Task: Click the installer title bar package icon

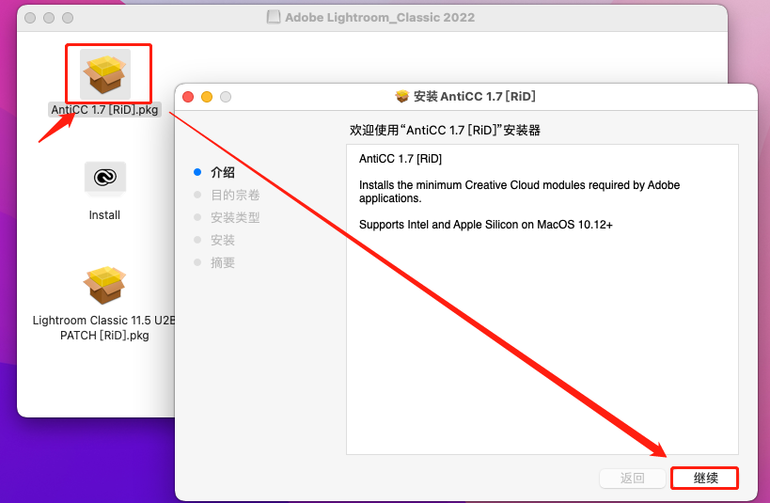Action: pos(402,96)
